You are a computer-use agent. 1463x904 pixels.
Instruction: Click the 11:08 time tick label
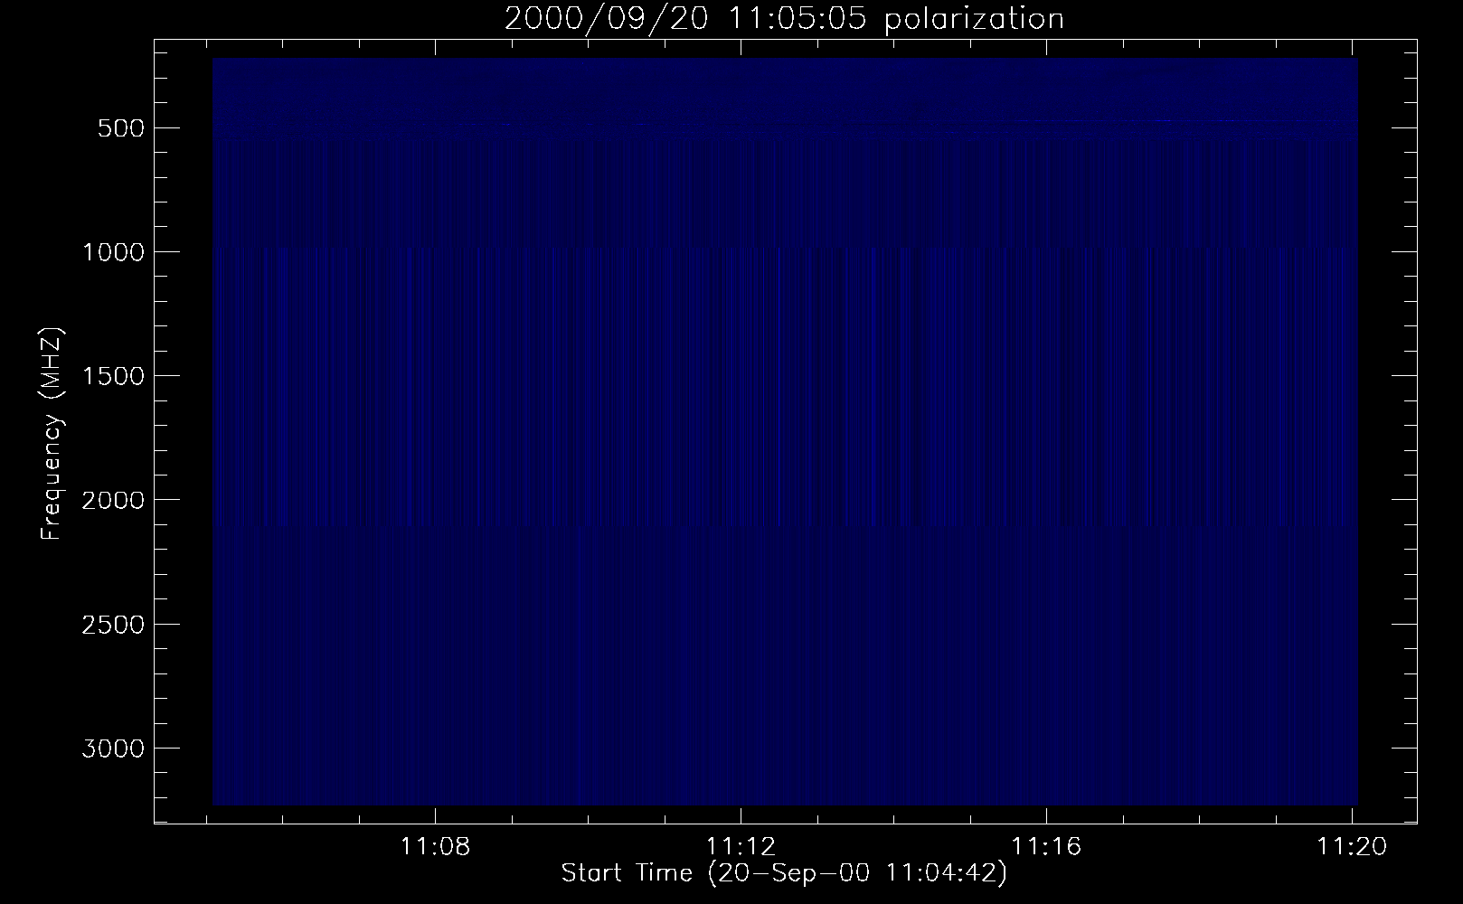[436, 847]
